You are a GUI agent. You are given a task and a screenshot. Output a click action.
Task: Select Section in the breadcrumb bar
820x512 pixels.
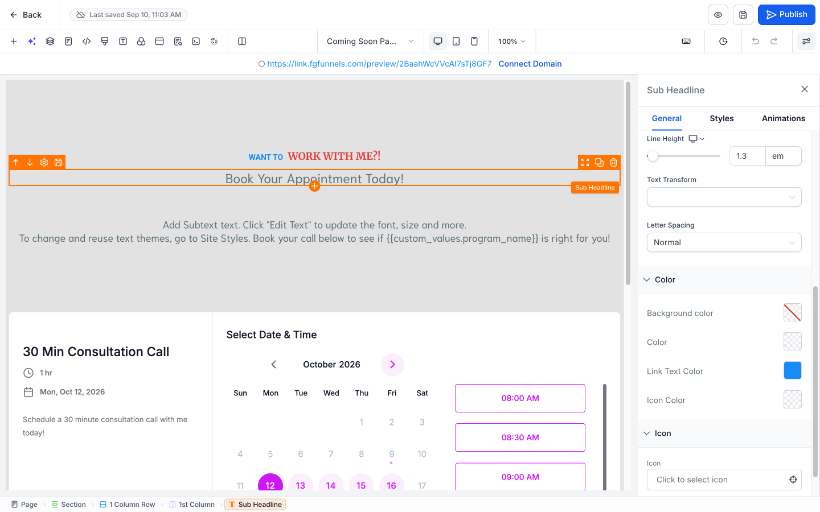68,505
